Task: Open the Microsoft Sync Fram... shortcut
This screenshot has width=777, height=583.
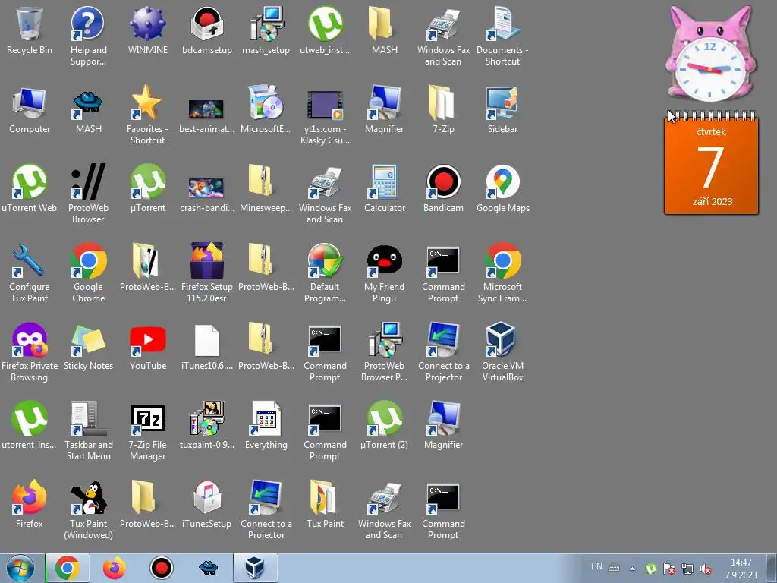Action: [502, 273]
